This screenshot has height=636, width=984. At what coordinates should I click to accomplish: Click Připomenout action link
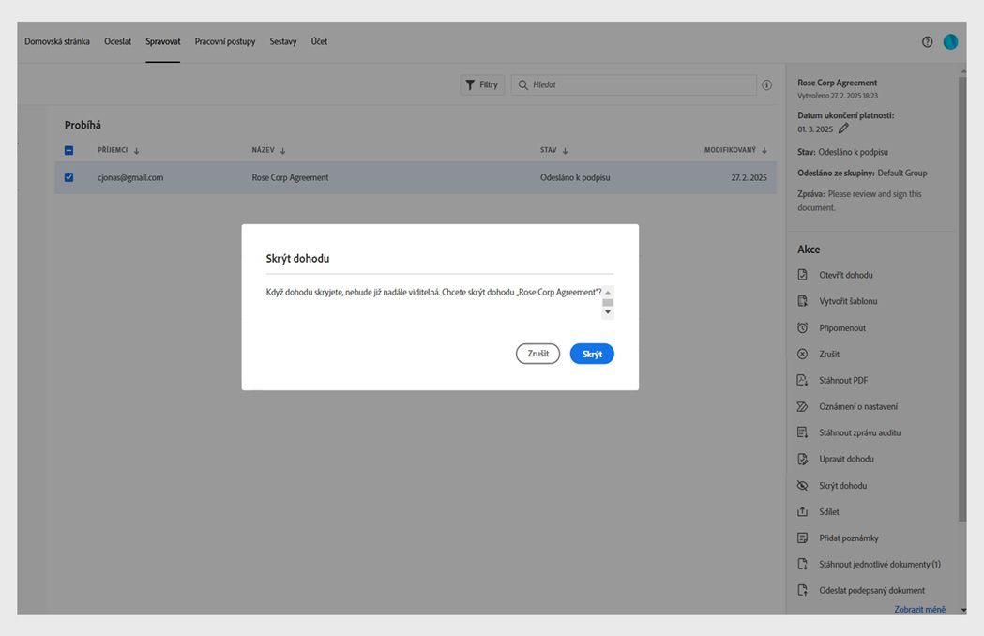click(x=842, y=327)
